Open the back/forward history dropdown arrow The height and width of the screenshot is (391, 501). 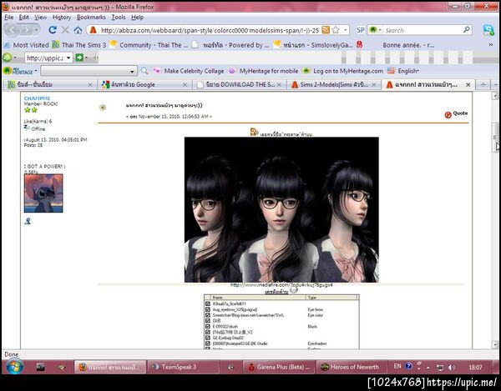click(36, 30)
